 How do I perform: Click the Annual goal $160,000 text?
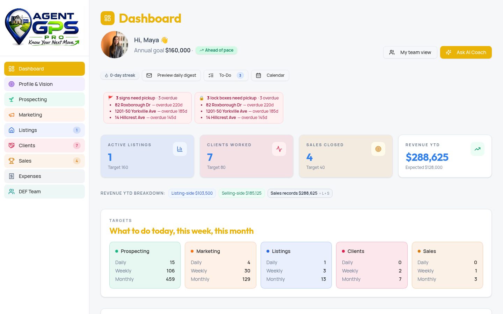(162, 50)
